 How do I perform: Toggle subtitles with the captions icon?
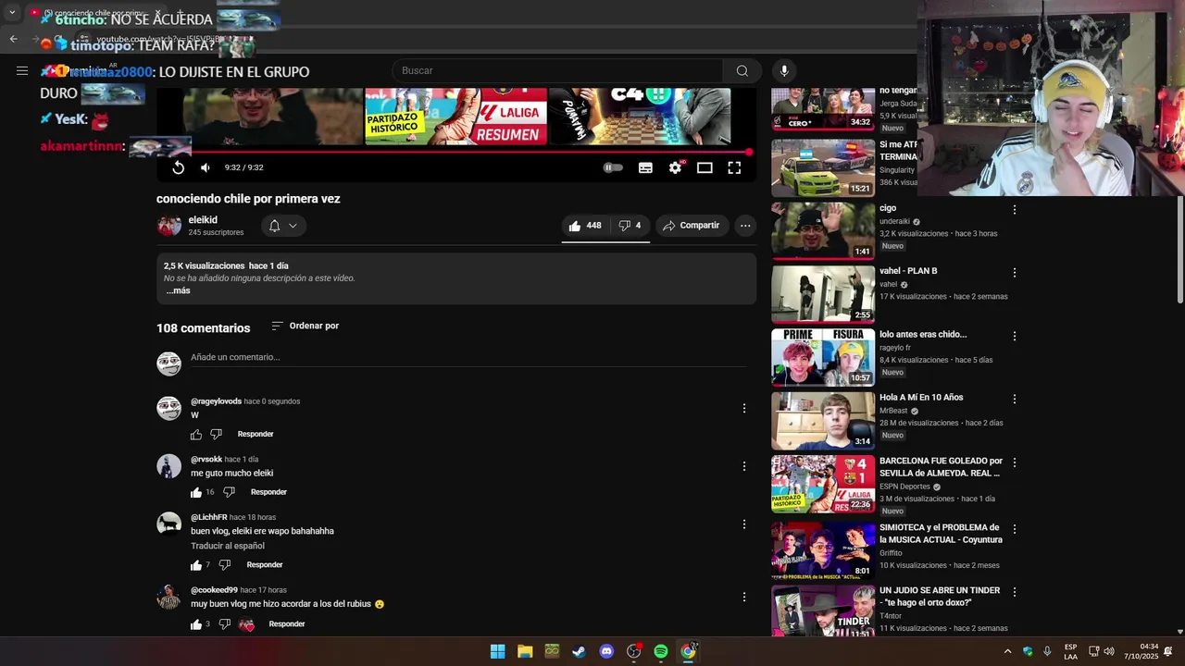pyautogui.click(x=645, y=167)
